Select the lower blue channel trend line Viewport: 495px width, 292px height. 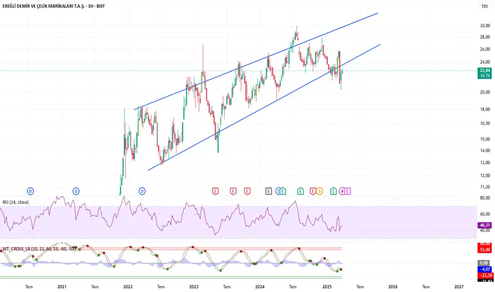(x=264, y=107)
